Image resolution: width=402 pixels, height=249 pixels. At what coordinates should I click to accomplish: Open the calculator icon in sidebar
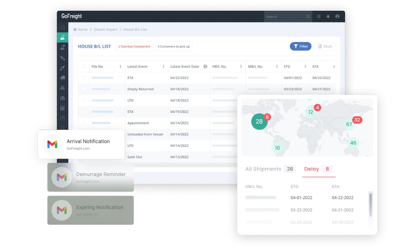coord(62,108)
